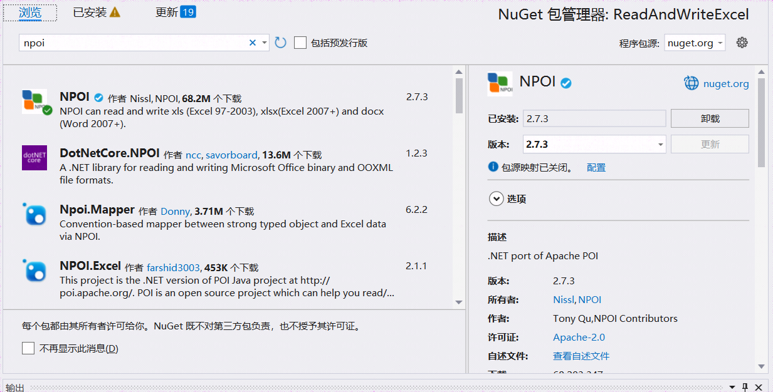Check the do not show this message again box
Viewport: 773px width, 392px height.
(28, 348)
